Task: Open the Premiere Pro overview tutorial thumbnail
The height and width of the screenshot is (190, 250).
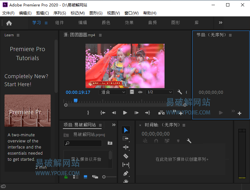Action: tap(28, 111)
